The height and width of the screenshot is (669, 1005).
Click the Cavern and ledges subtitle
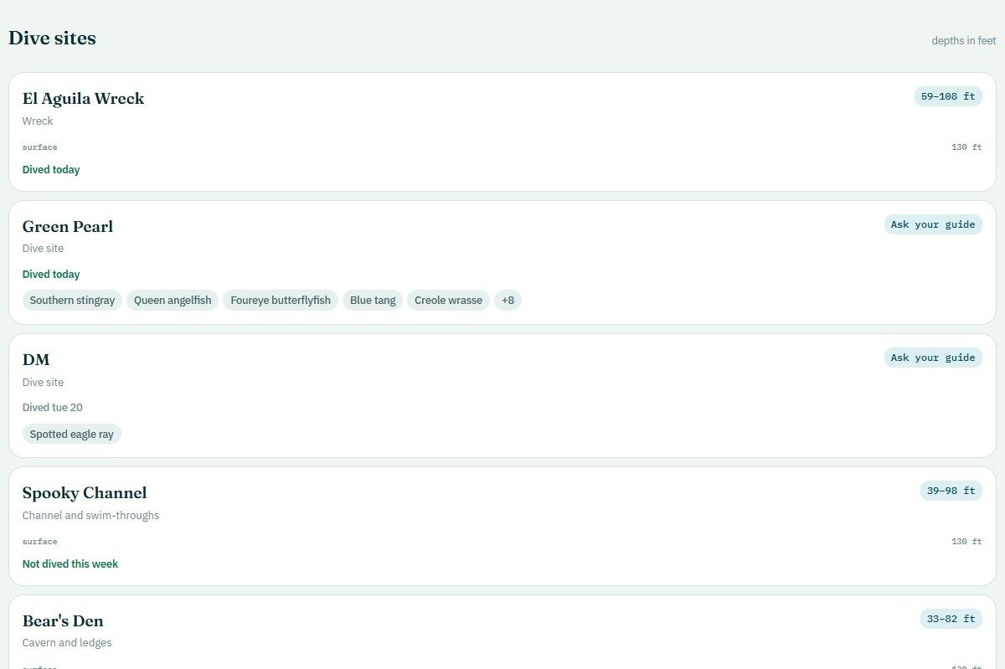pos(67,642)
